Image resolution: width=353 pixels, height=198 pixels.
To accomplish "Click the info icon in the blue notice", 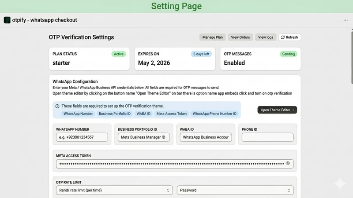I will coord(57,106).
